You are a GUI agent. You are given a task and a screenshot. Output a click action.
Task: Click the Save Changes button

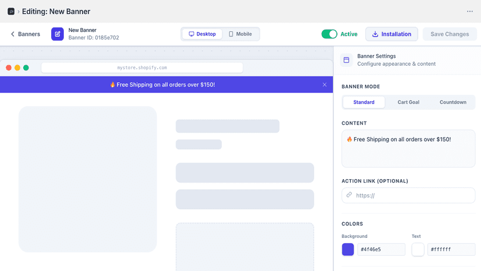(x=450, y=34)
